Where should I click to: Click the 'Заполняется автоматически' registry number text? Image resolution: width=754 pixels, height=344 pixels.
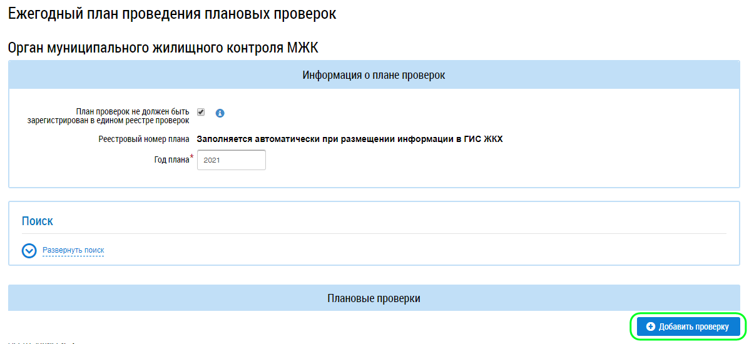[350, 139]
